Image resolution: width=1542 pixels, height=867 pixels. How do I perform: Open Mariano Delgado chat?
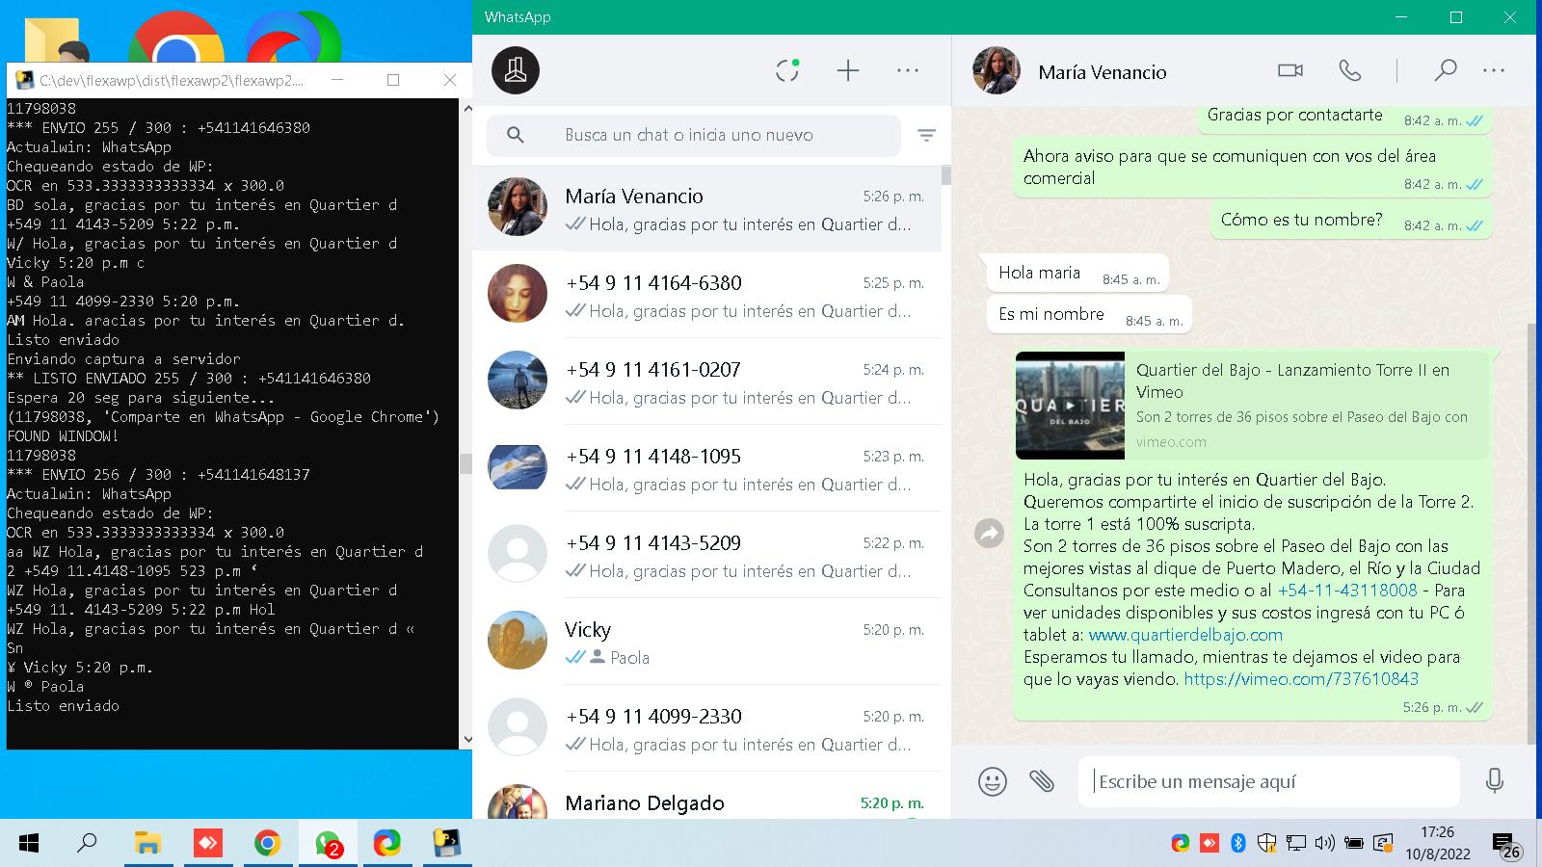pyautogui.click(x=706, y=798)
